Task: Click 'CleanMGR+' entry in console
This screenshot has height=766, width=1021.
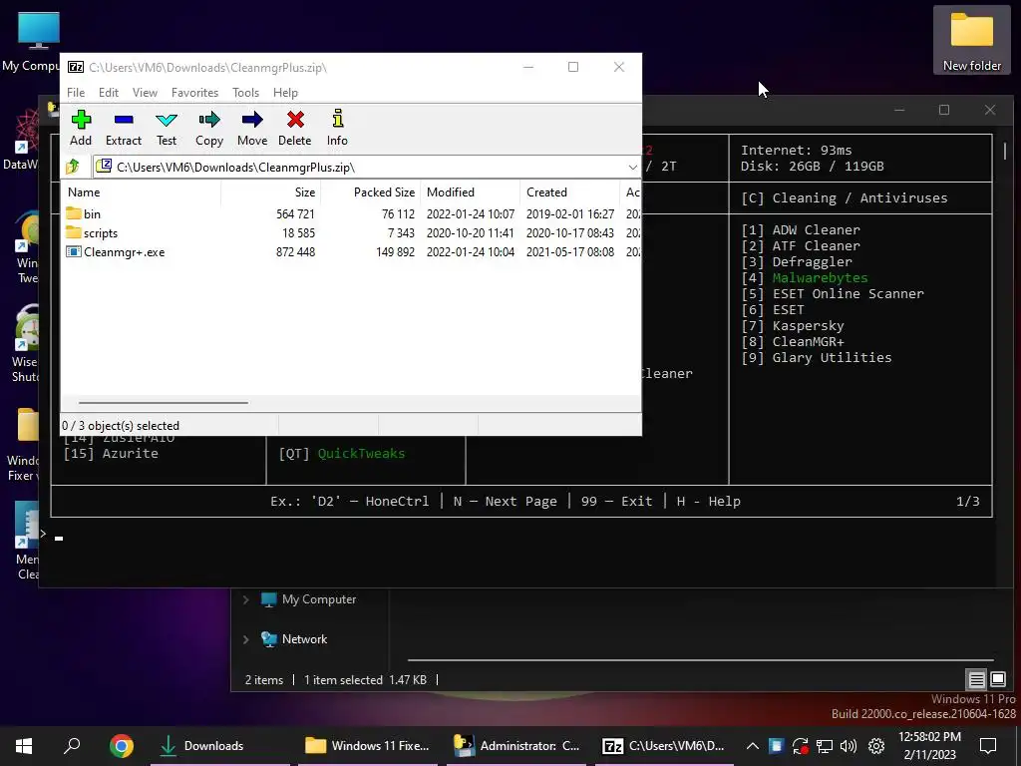Action: tap(808, 342)
